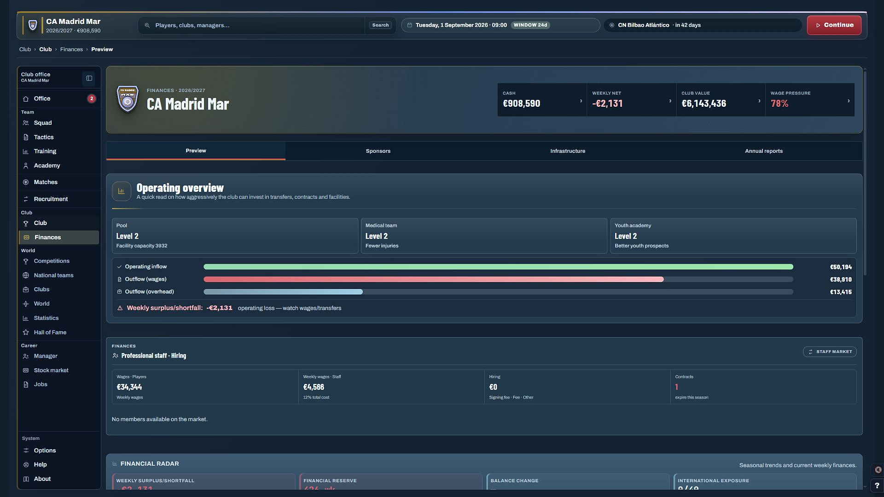Click the bold Club breadcrumb

point(45,49)
